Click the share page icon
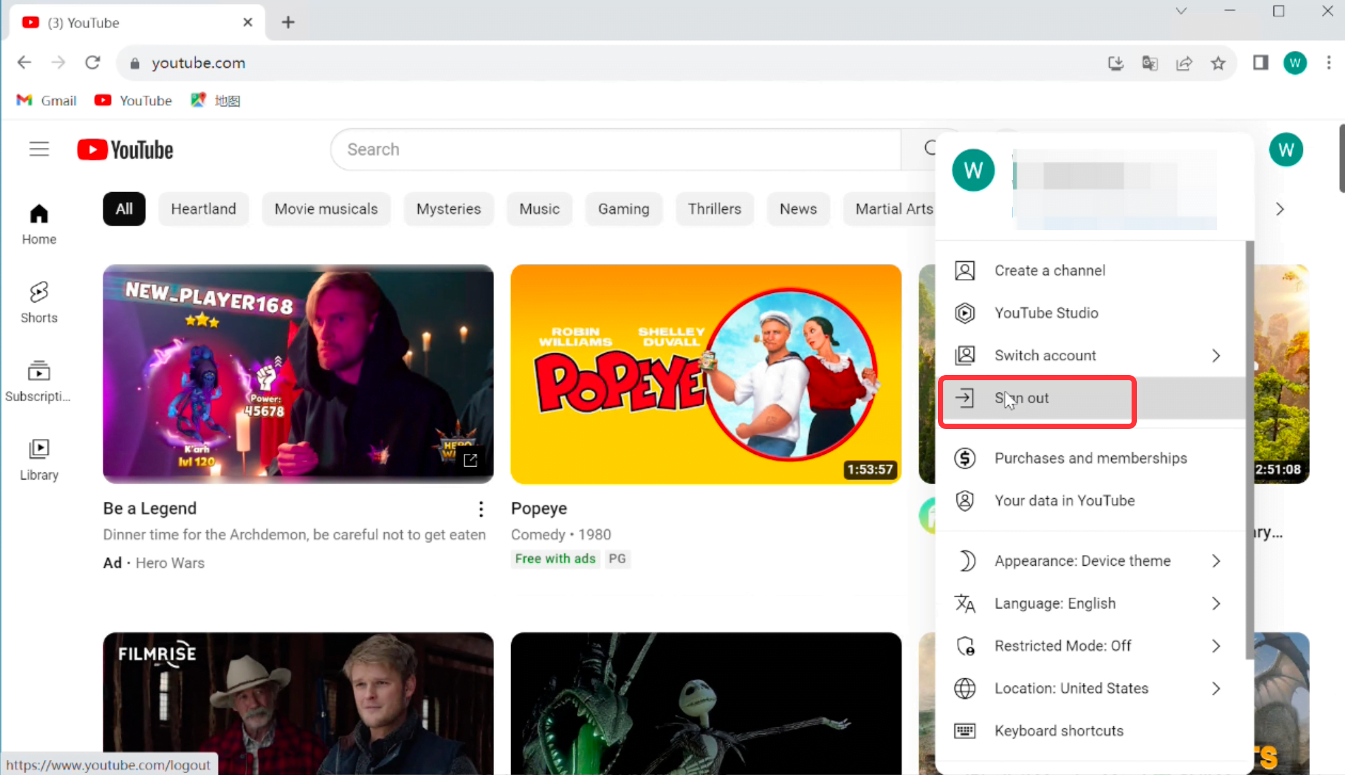The image size is (1345, 775). (1184, 63)
